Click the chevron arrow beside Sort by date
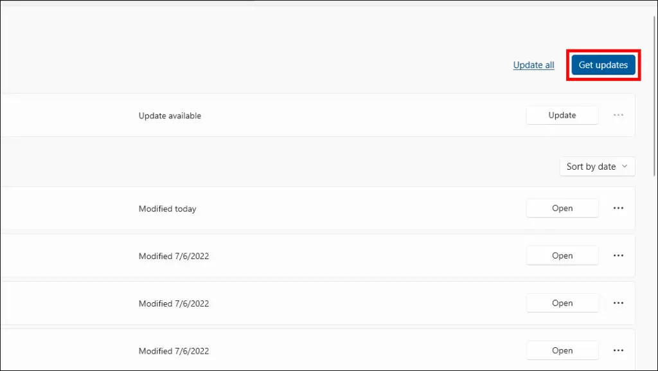 point(625,166)
